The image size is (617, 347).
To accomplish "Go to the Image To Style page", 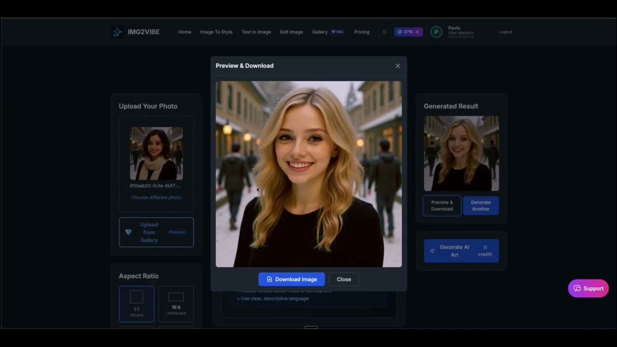I will point(216,32).
